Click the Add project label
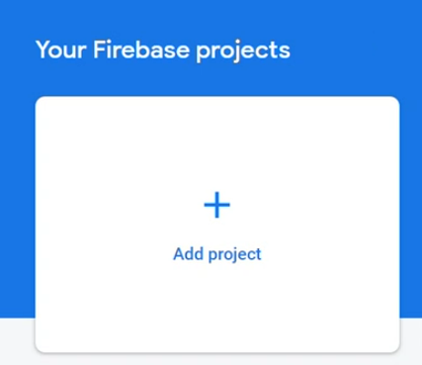422x365 pixels. (217, 254)
